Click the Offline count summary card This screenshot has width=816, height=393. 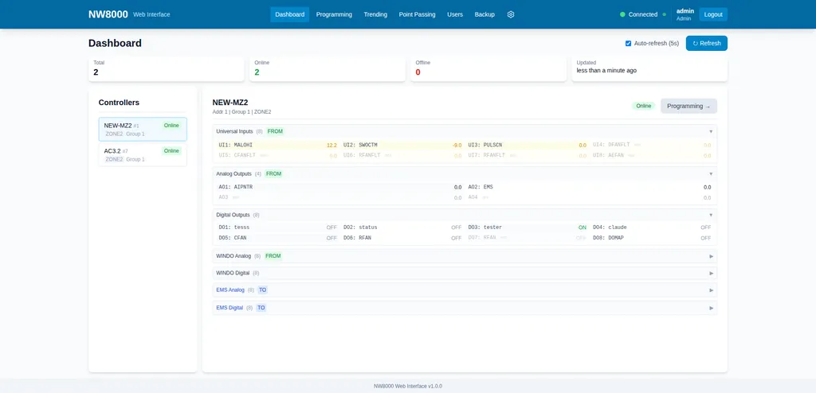click(x=488, y=68)
